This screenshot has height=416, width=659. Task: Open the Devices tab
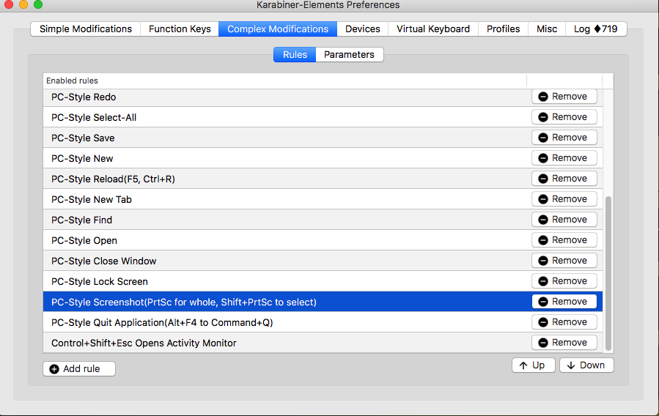pyautogui.click(x=363, y=29)
